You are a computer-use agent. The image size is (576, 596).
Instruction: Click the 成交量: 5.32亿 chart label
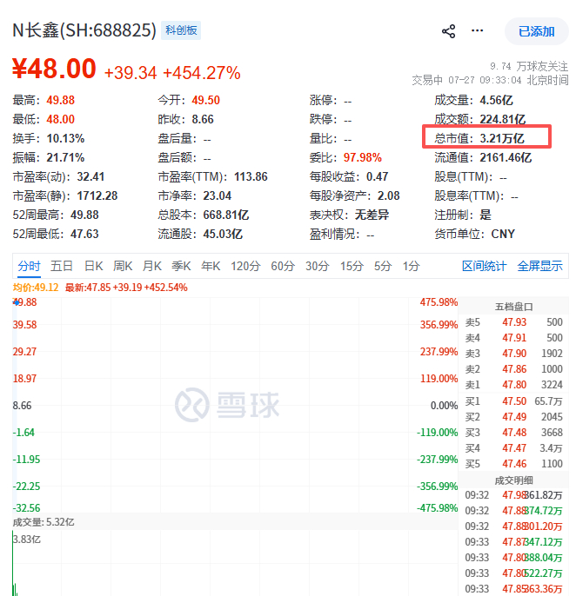coord(44,522)
